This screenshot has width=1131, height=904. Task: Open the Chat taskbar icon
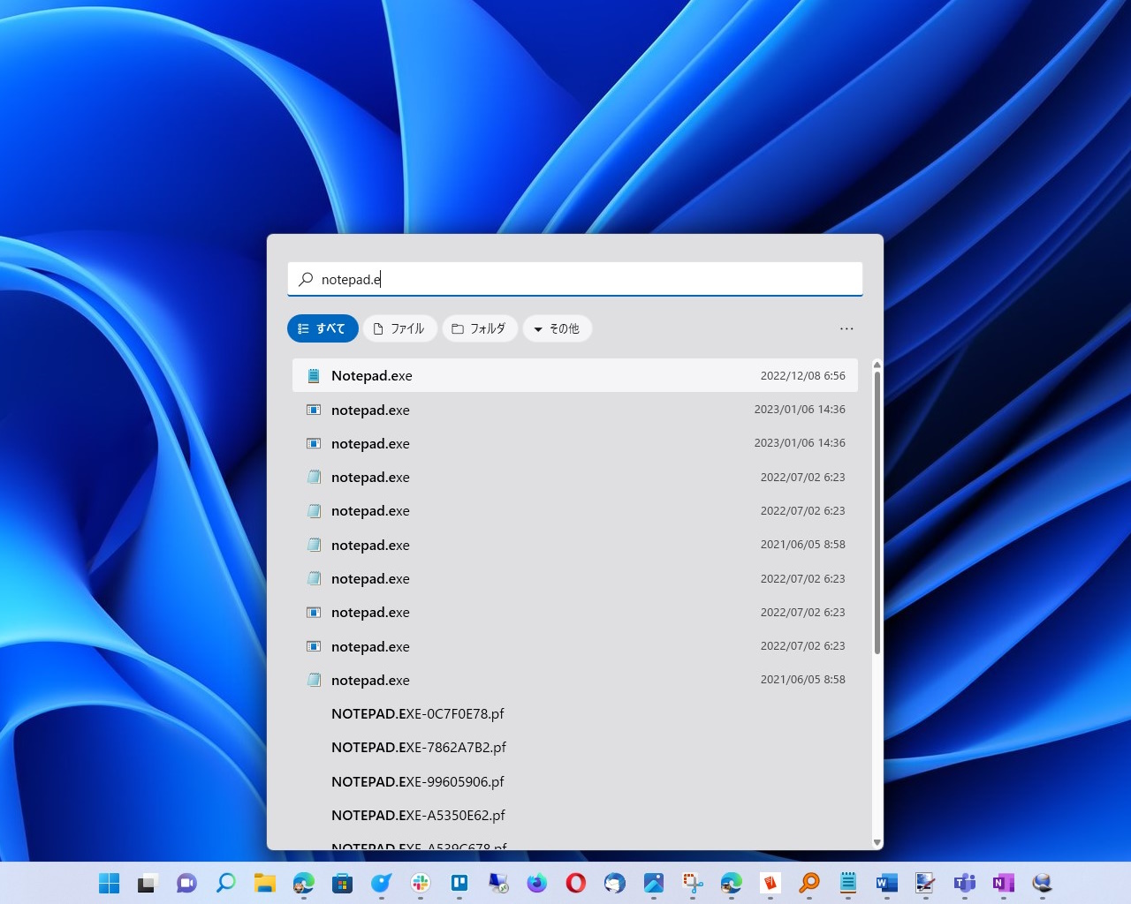click(x=186, y=883)
